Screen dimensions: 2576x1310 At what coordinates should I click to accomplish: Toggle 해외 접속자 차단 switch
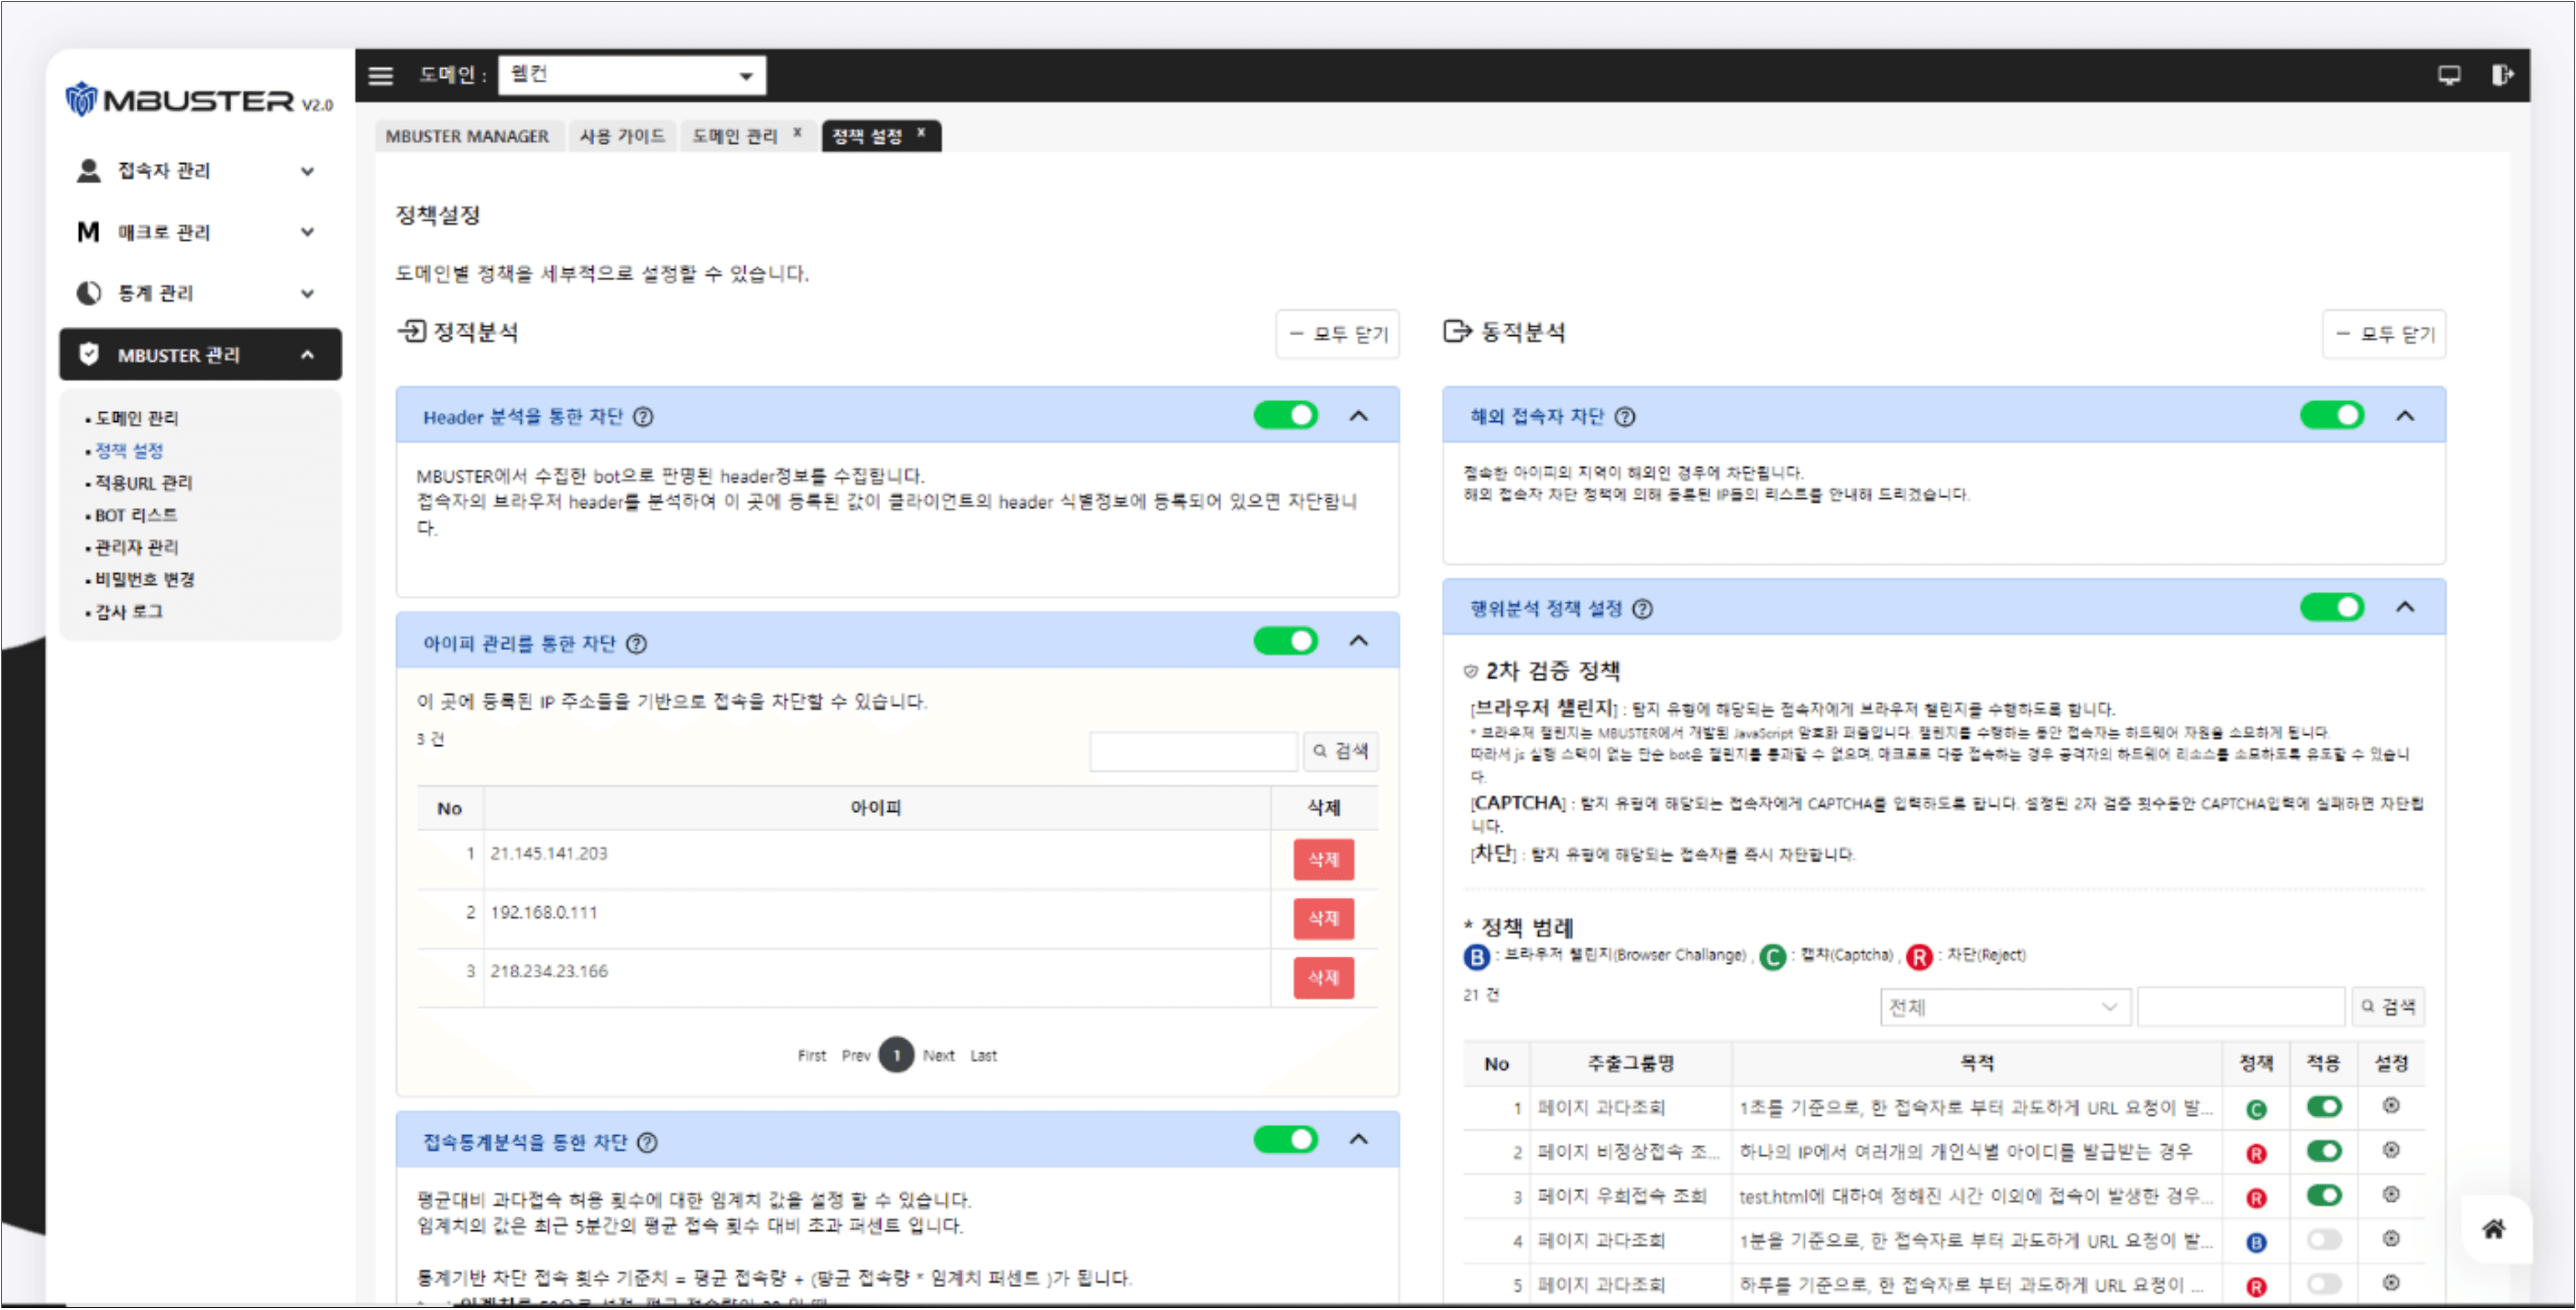click(2332, 416)
